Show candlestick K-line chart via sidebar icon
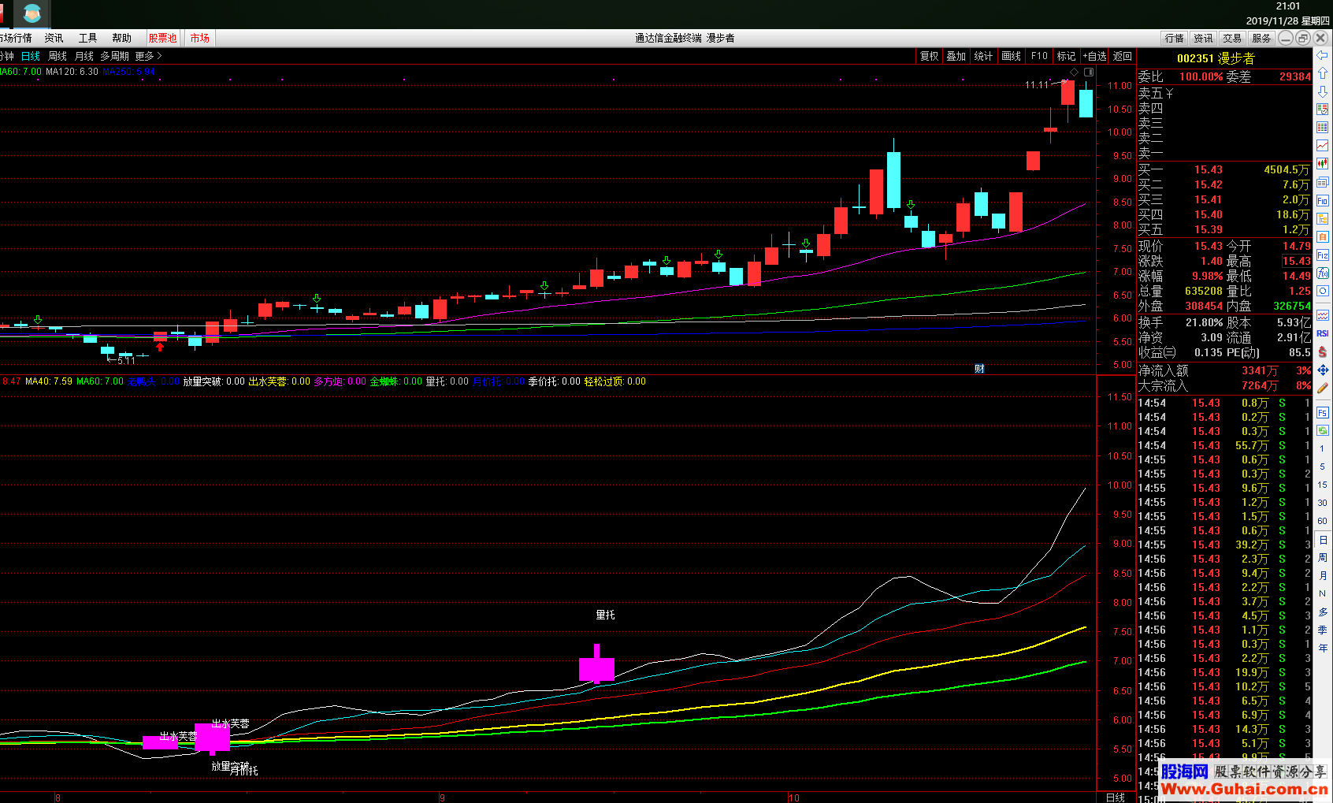The width and height of the screenshot is (1333, 803). (1322, 164)
